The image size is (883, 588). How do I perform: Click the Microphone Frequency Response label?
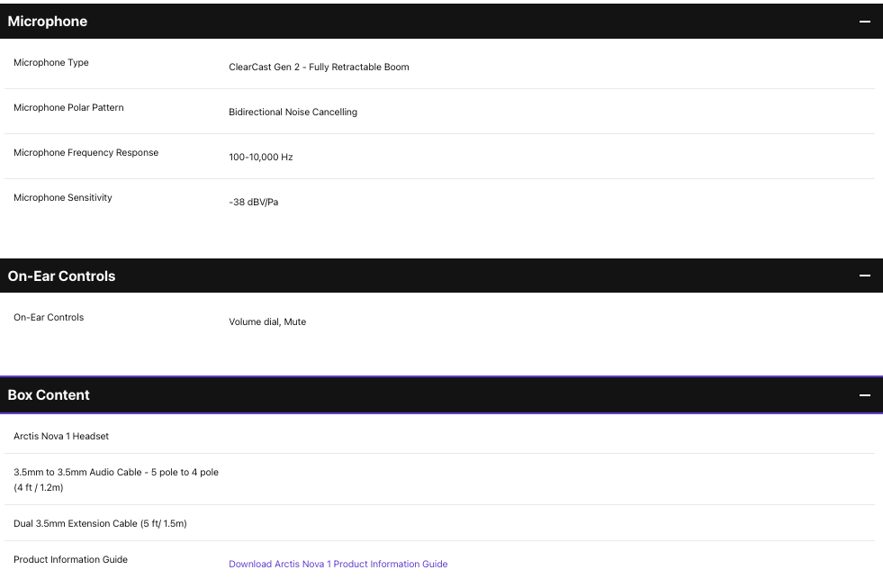pos(86,153)
